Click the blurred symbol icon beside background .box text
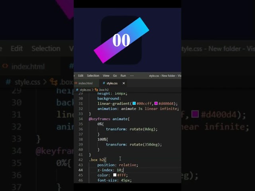Image resolution: width=255 pixels, height=191 pixels. [54, 82]
